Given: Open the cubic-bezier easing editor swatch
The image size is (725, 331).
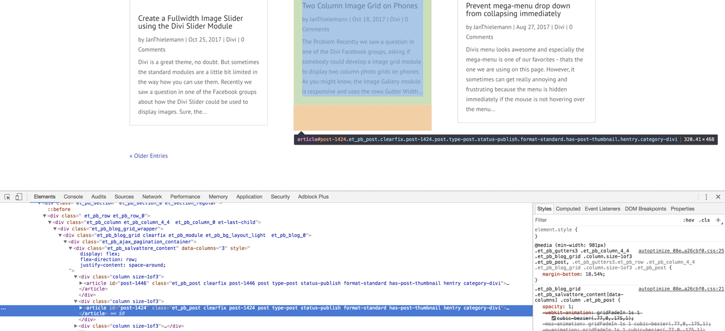Looking at the screenshot, I should 554,318.
